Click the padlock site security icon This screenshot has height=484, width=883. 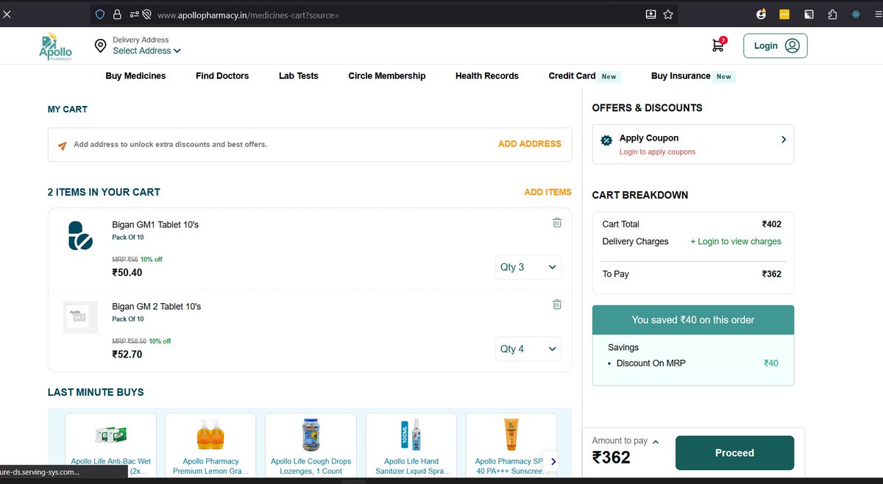click(116, 14)
